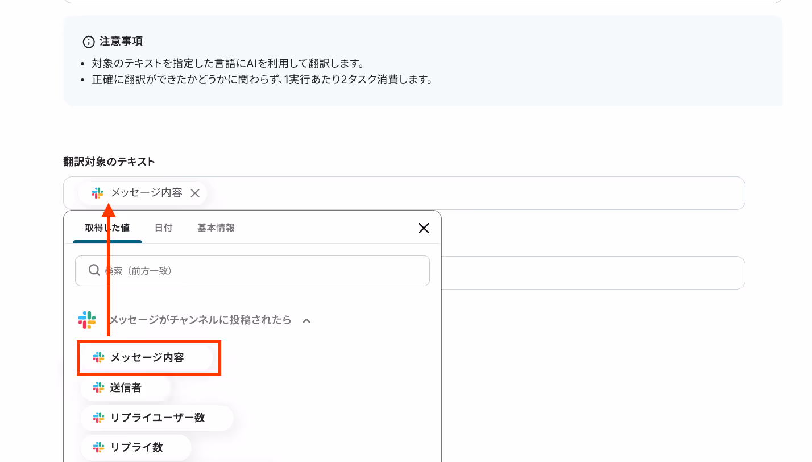Viewport: 812px width, 462px height.
Task: Switch to the 取得した値 tab
Action: (107, 228)
